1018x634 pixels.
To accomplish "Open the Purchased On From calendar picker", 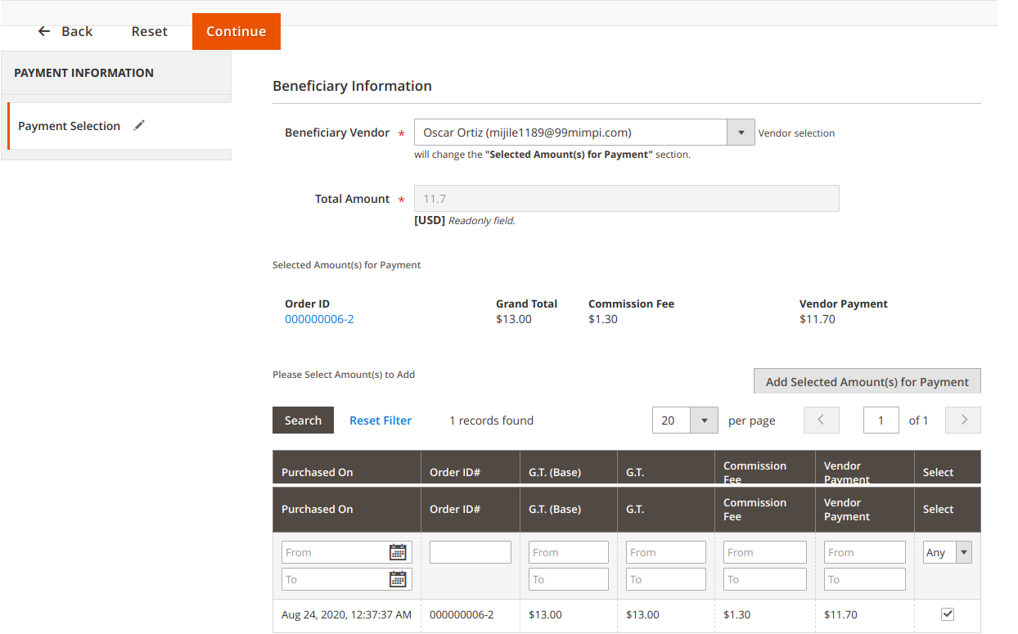I will coord(398,552).
